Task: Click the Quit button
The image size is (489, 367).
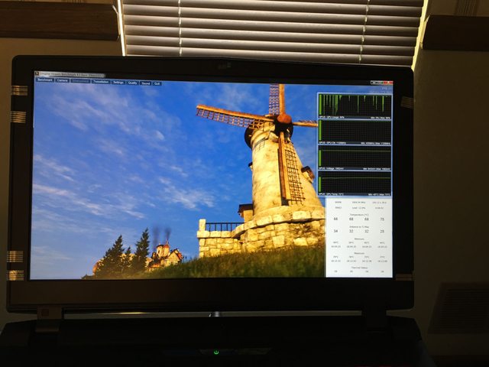Action: [x=157, y=83]
